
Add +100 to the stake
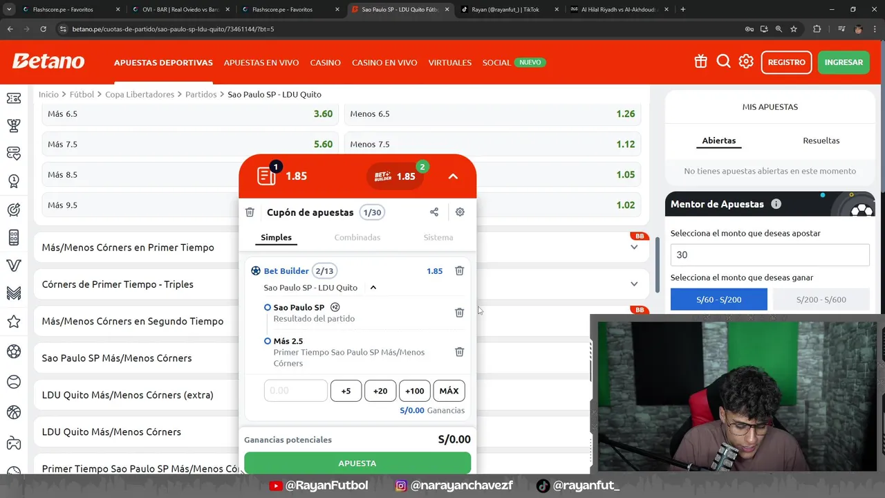click(415, 391)
